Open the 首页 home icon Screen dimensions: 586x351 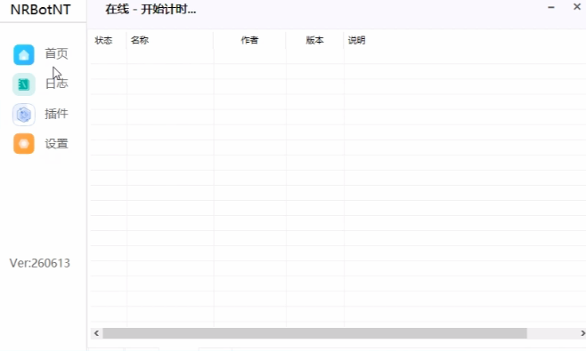(24, 55)
